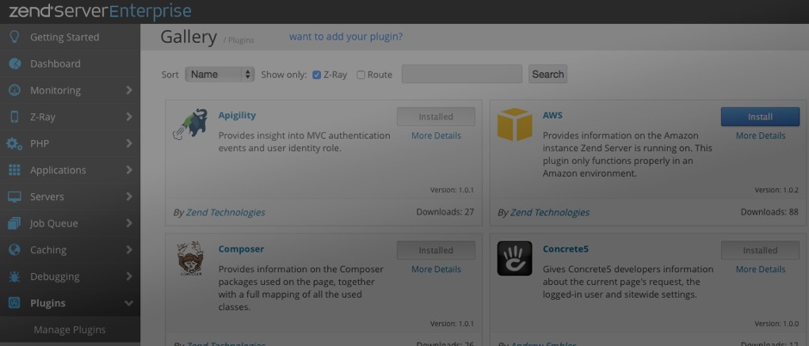The width and height of the screenshot is (809, 346).
Task: Expand the Servers menu chevron
Action: [x=128, y=197]
